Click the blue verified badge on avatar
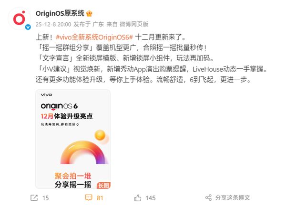This screenshot has height=205, width=286. (x=28, y=27)
